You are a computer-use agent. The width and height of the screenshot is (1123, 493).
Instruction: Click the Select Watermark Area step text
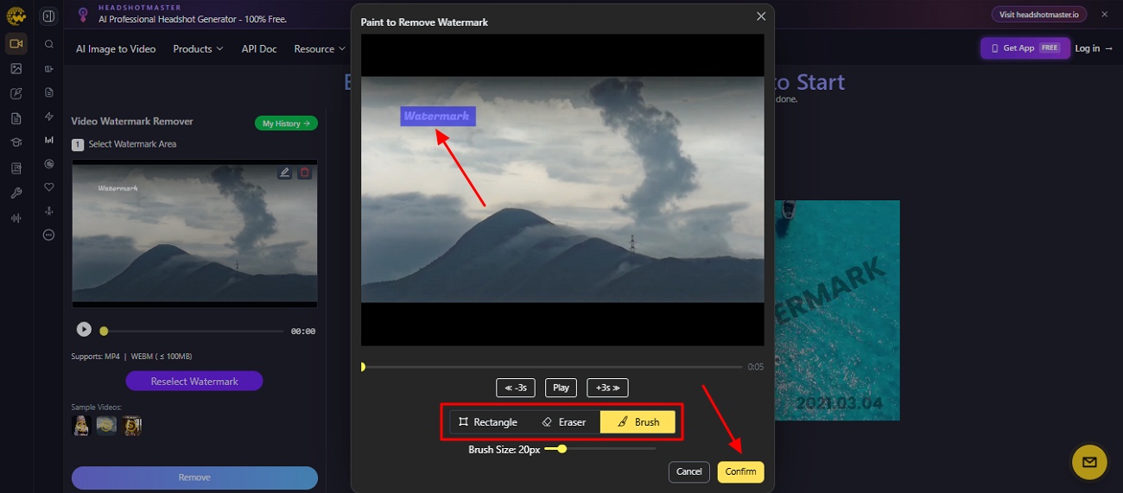(x=132, y=144)
